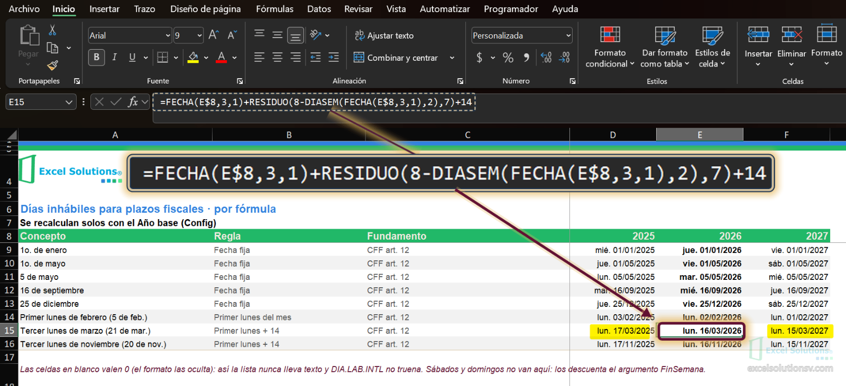Expand the Name Box dropdown for E15
846x386 pixels.
tap(69, 102)
